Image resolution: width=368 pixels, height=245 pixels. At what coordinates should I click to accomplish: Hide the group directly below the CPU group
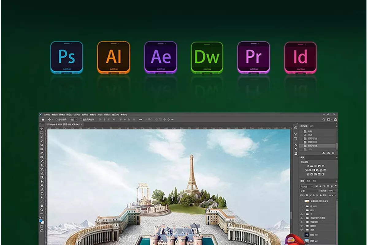(x=301, y=214)
